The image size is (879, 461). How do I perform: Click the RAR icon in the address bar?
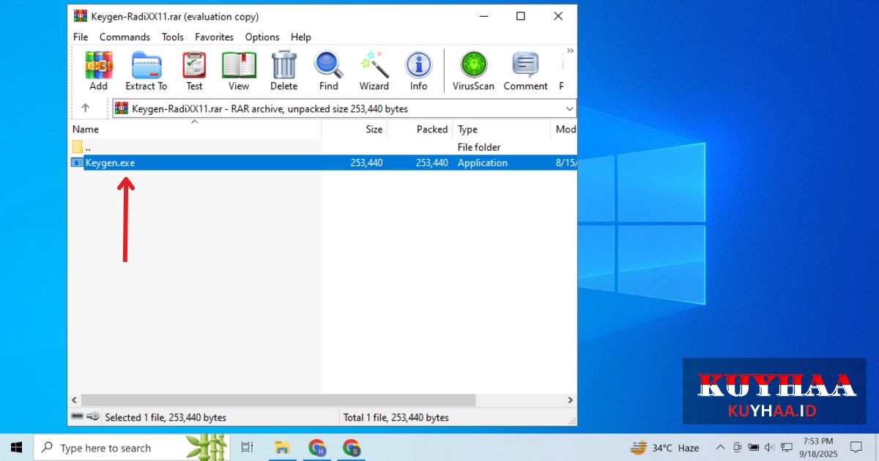pos(122,109)
